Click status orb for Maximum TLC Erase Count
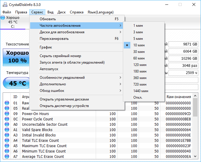The image size is (201, 162). pyautogui.click(x=7, y=146)
